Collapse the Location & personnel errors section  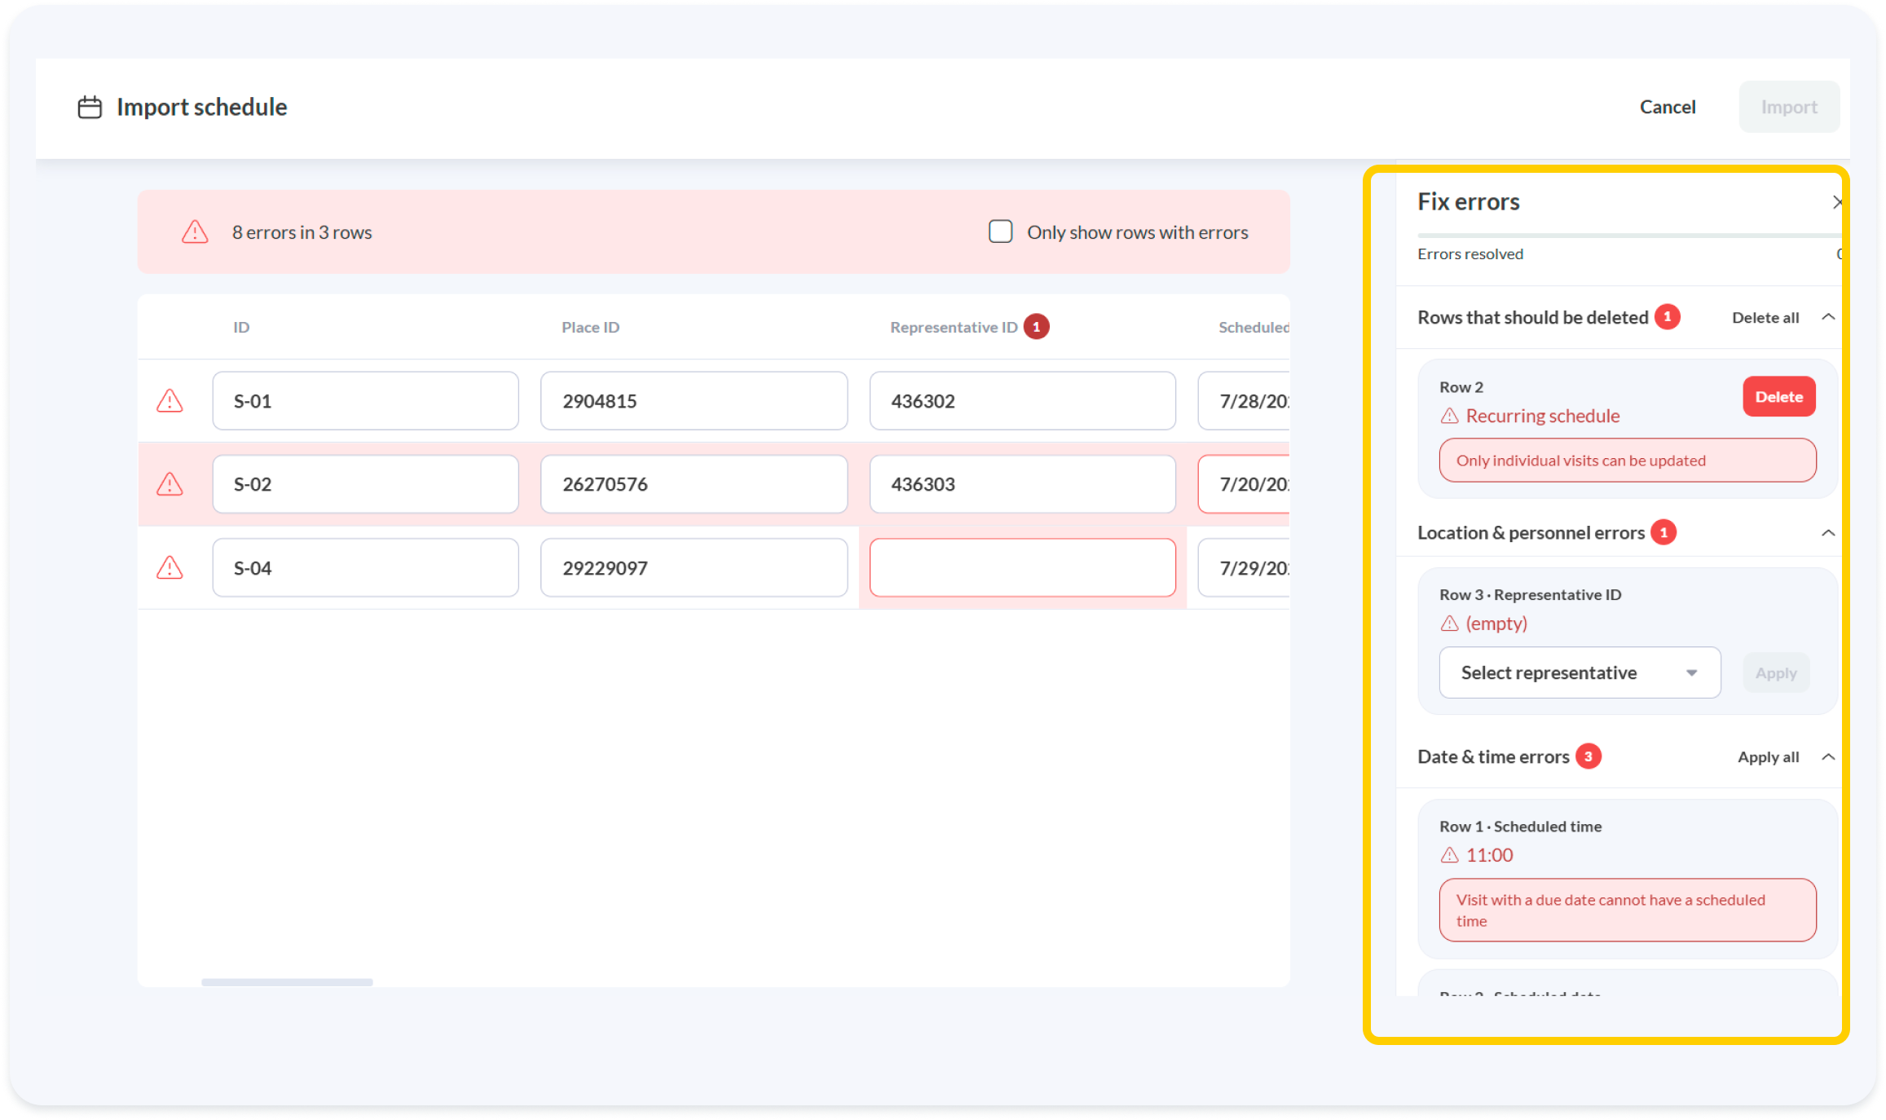pyautogui.click(x=1828, y=532)
